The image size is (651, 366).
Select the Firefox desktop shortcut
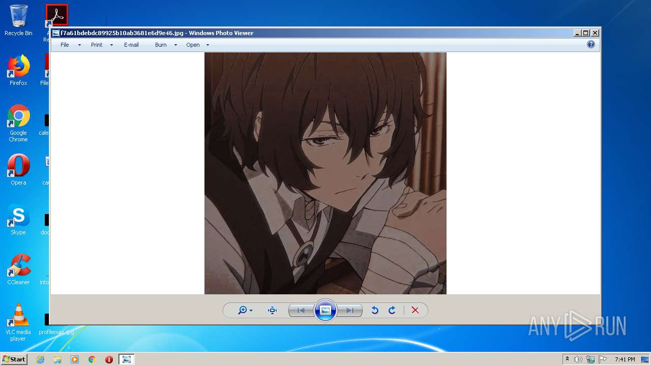18,70
